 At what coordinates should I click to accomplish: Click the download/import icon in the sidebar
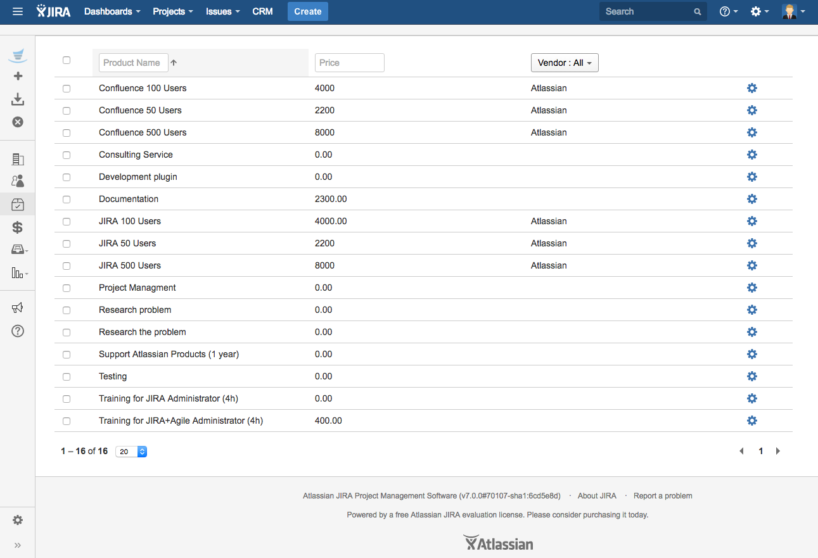pyautogui.click(x=18, y=99)
